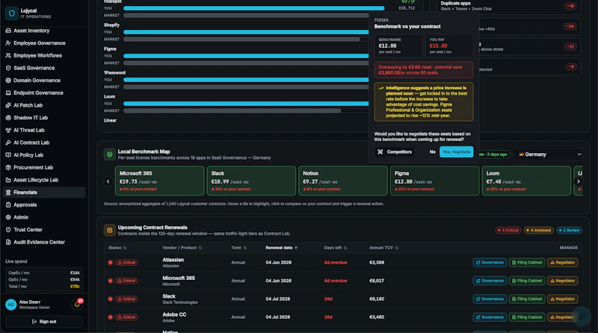Click the Trust Center shield icon
The height and width of the screenshot is (333, 598).
[x=8, y=230]
